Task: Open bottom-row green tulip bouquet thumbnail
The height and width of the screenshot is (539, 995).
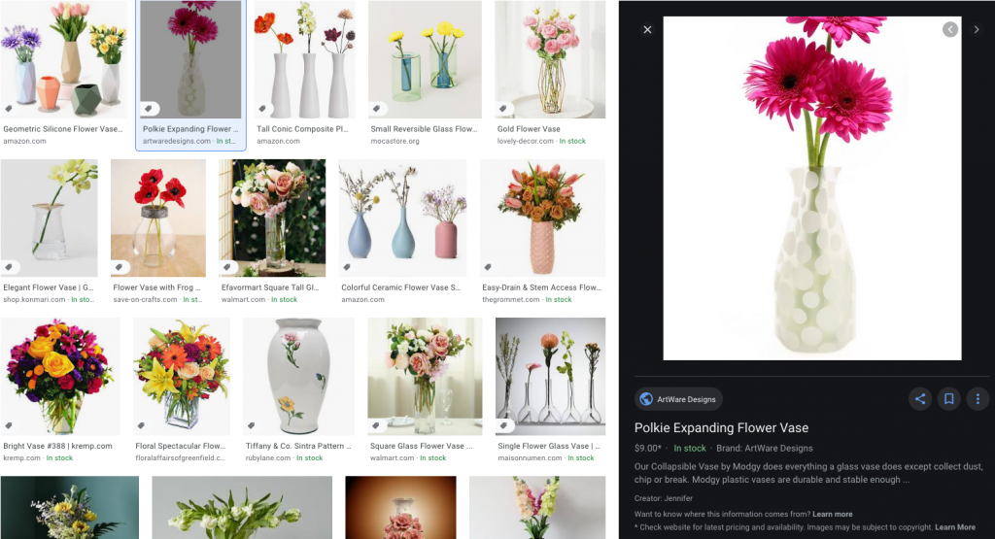Action: point(242,507)
